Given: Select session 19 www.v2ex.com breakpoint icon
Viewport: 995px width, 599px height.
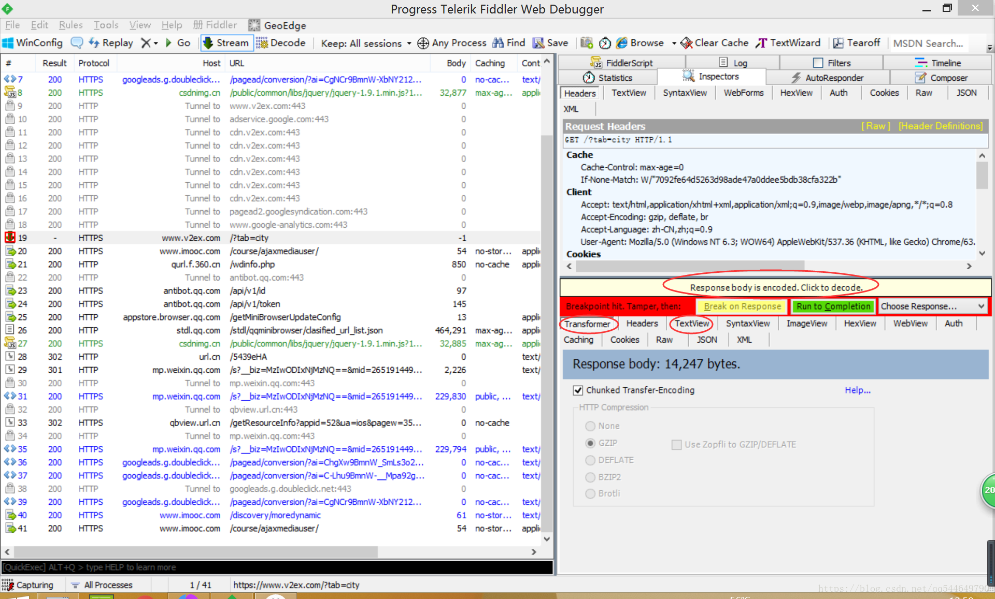Looking at the screenshot, I should 10,238.
